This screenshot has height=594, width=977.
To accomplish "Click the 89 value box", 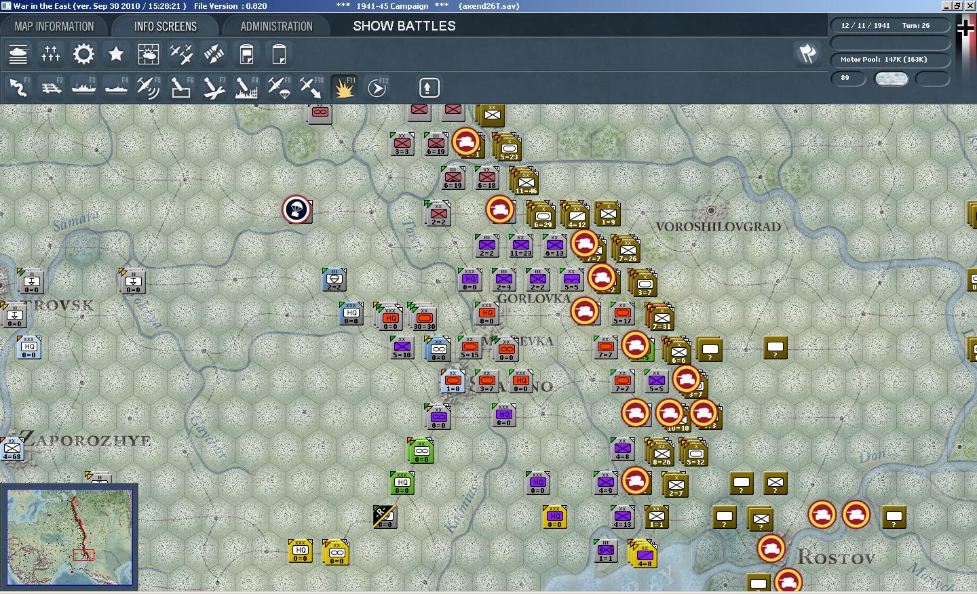I will [x=849, y=79].
